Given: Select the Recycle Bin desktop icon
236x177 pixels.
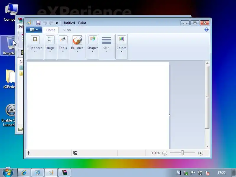Looking at the screenshot, I should click(x=8, y=45).
